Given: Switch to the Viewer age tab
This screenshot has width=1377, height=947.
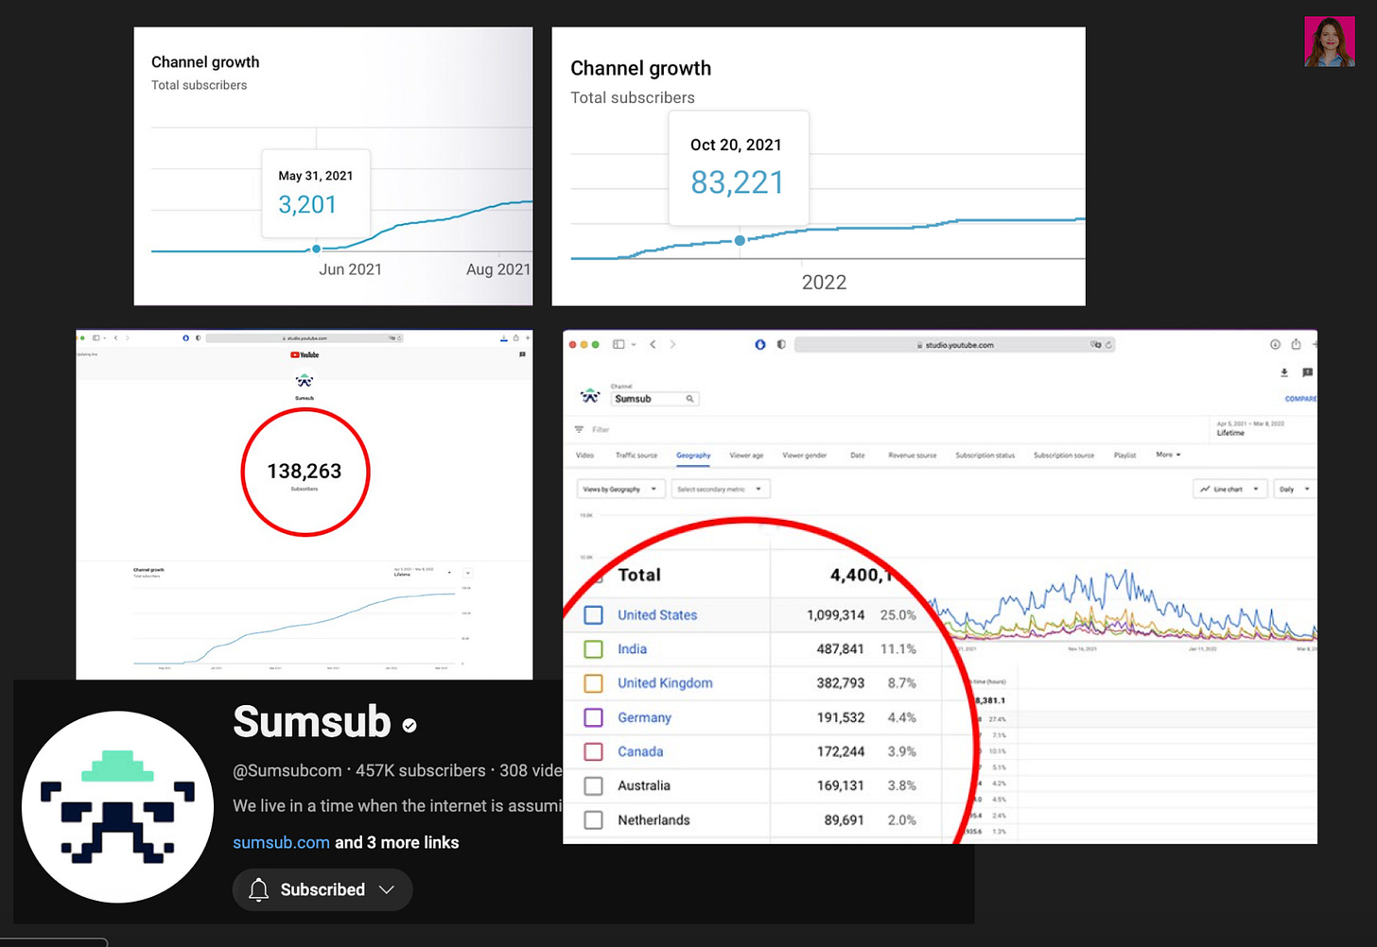Looking at the screenshot, I should tap(746, 456).
